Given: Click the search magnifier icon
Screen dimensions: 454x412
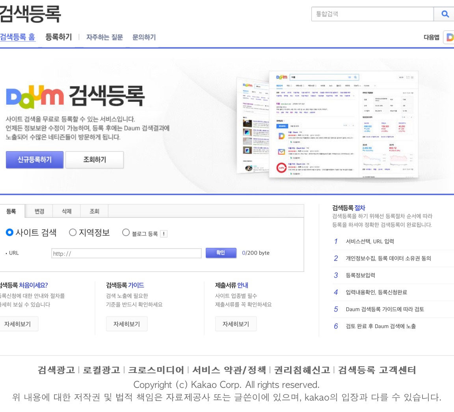Looking at the screenshot, I should tap(445, 14).
